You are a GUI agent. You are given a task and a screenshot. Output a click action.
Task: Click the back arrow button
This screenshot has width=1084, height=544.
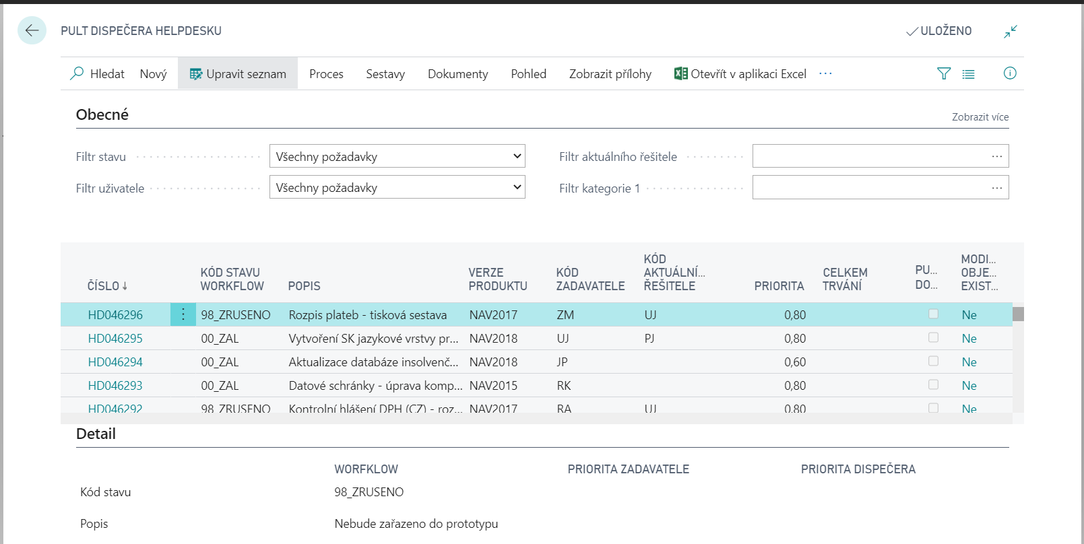(x=32, y=30)
